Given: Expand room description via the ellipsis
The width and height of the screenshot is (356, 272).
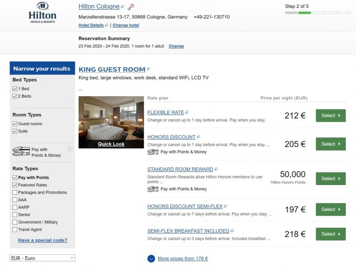Looking at the screenshot, I should pos(80,88).
